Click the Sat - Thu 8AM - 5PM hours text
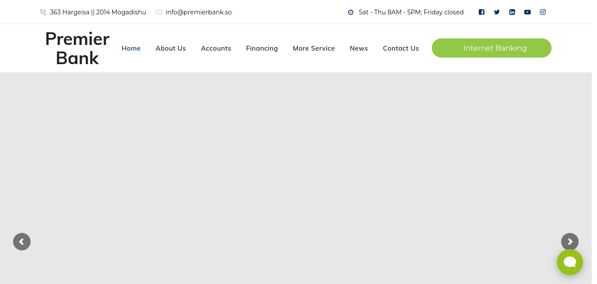The image size is (597, 284). coord(411,12)
